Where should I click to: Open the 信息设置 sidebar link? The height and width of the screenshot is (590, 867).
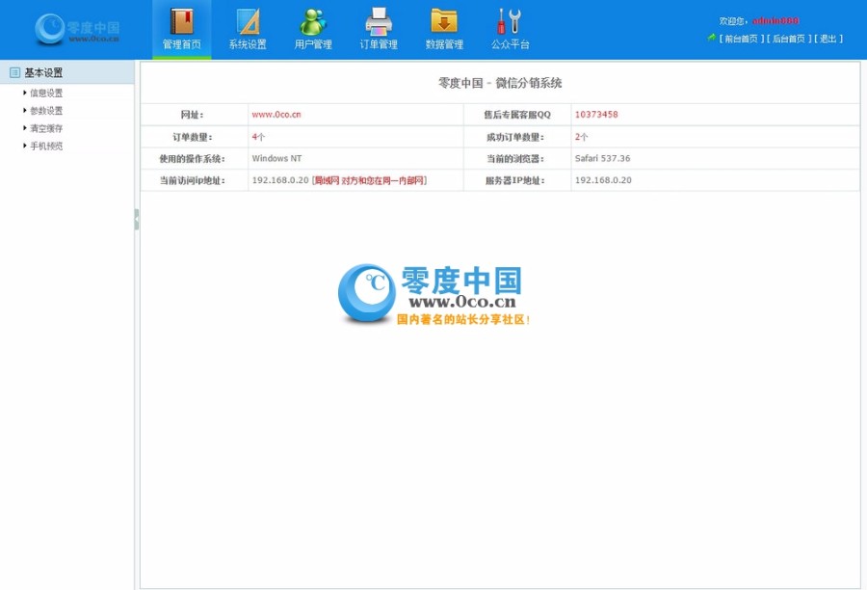click(46, 93)
